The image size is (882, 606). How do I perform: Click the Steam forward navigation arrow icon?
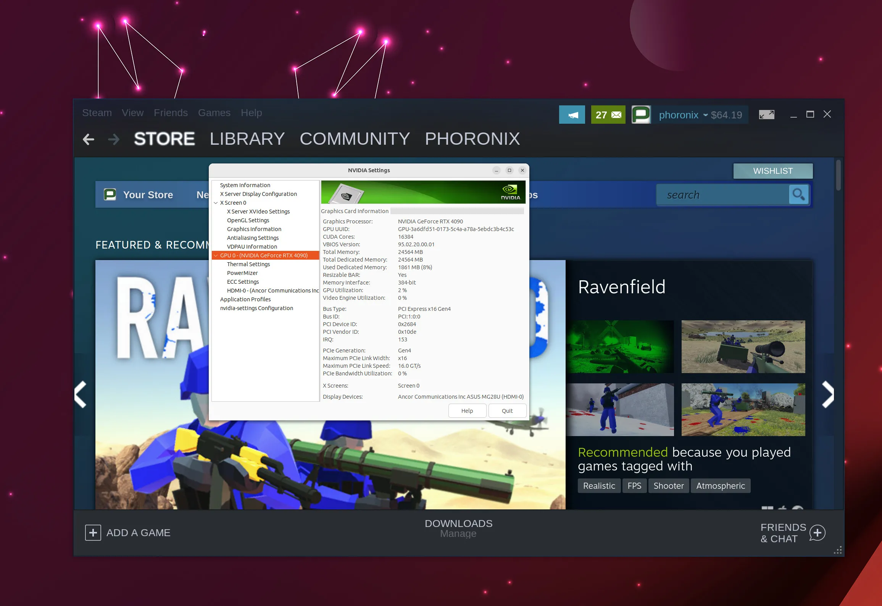point(113,139)
